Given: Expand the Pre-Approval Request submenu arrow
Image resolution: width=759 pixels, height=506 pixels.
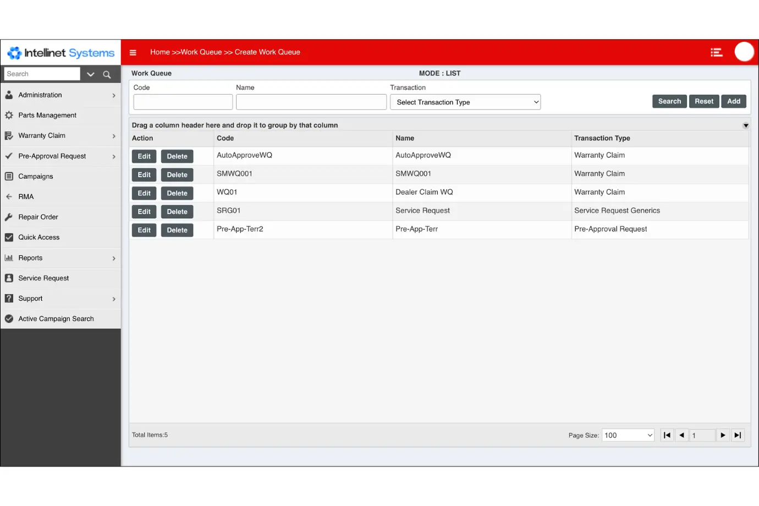Looking at the screenshot, I should [114, 157].
